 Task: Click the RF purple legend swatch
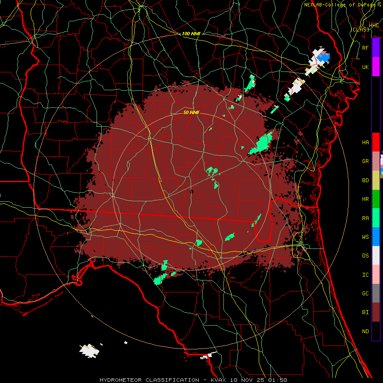(376, 48)
